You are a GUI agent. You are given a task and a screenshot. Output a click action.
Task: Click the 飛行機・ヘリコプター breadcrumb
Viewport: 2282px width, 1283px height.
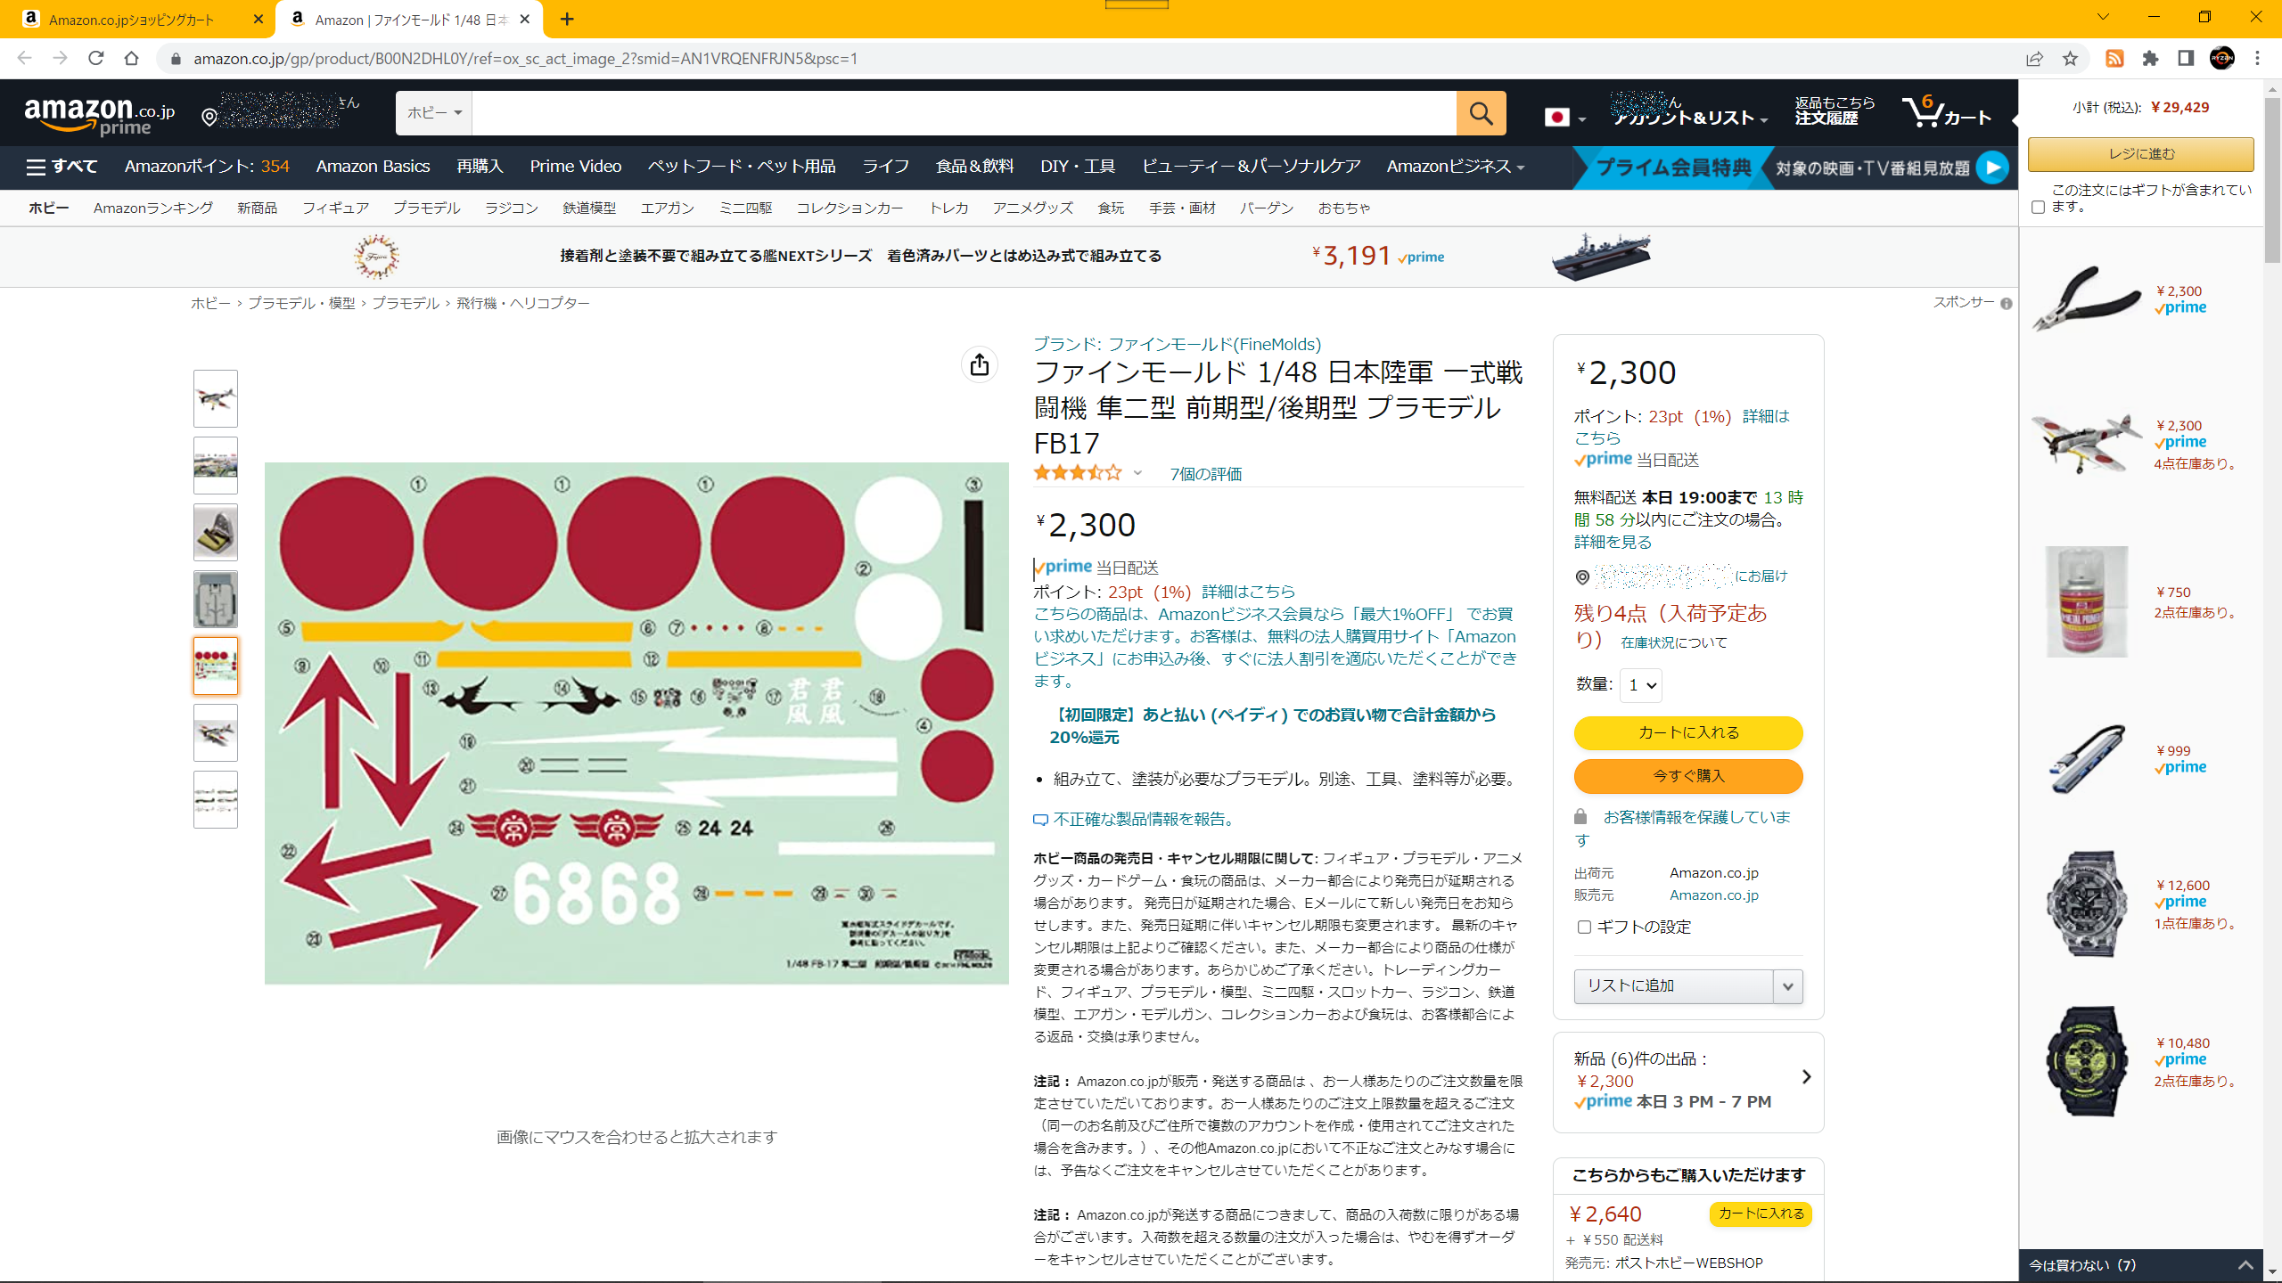[x=523, y=303]
